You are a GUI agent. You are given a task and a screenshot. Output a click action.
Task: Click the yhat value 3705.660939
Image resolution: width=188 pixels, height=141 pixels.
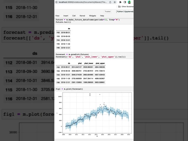(77, 78)
